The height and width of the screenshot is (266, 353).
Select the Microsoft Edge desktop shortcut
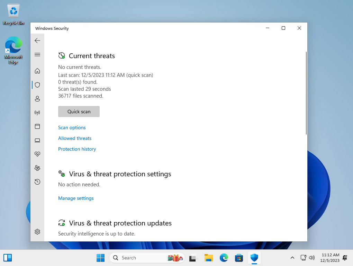pos(13,51)
